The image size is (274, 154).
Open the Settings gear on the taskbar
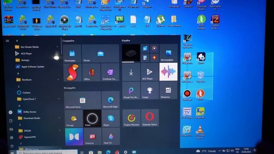[125, 152]
